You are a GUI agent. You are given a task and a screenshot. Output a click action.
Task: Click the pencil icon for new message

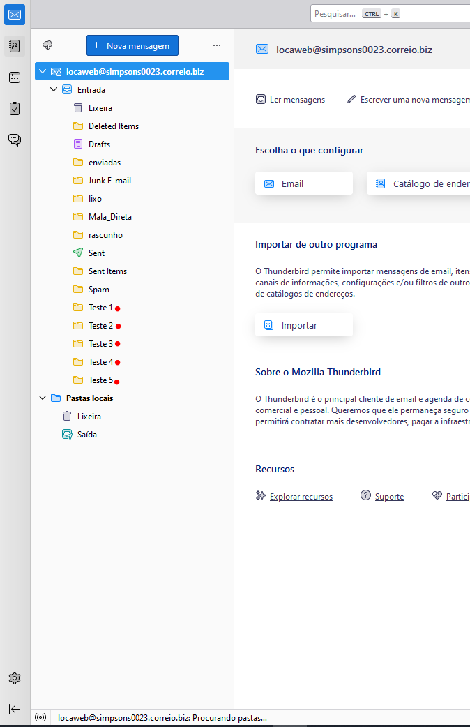click(x=351, y=99)
